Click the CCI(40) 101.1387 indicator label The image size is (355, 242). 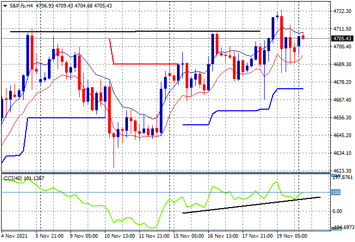tap(24, 179)
